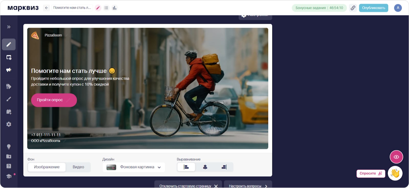Image resolution: width=409 pixels, height=188 pixels.
Task: Open quiz preview with eye button
Action: 396,157
